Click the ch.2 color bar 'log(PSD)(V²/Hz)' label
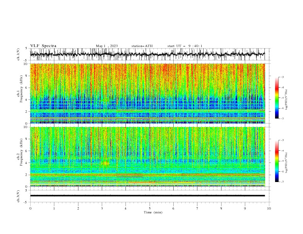The height and width of the screenshot is (234, 303). tap(286, 162)
